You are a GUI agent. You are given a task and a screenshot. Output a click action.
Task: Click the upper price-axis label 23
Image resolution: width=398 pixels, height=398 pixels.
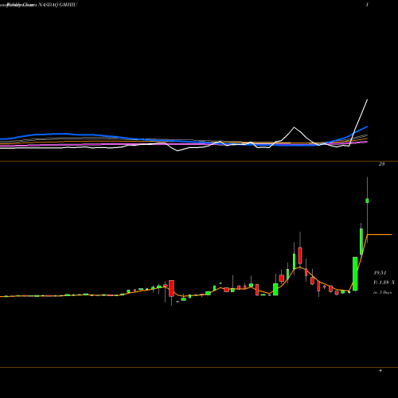[381, 164]
